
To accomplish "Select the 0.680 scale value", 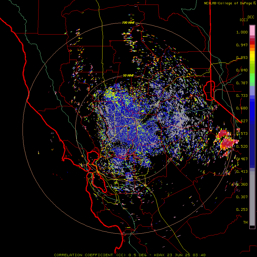I will 242,108.
